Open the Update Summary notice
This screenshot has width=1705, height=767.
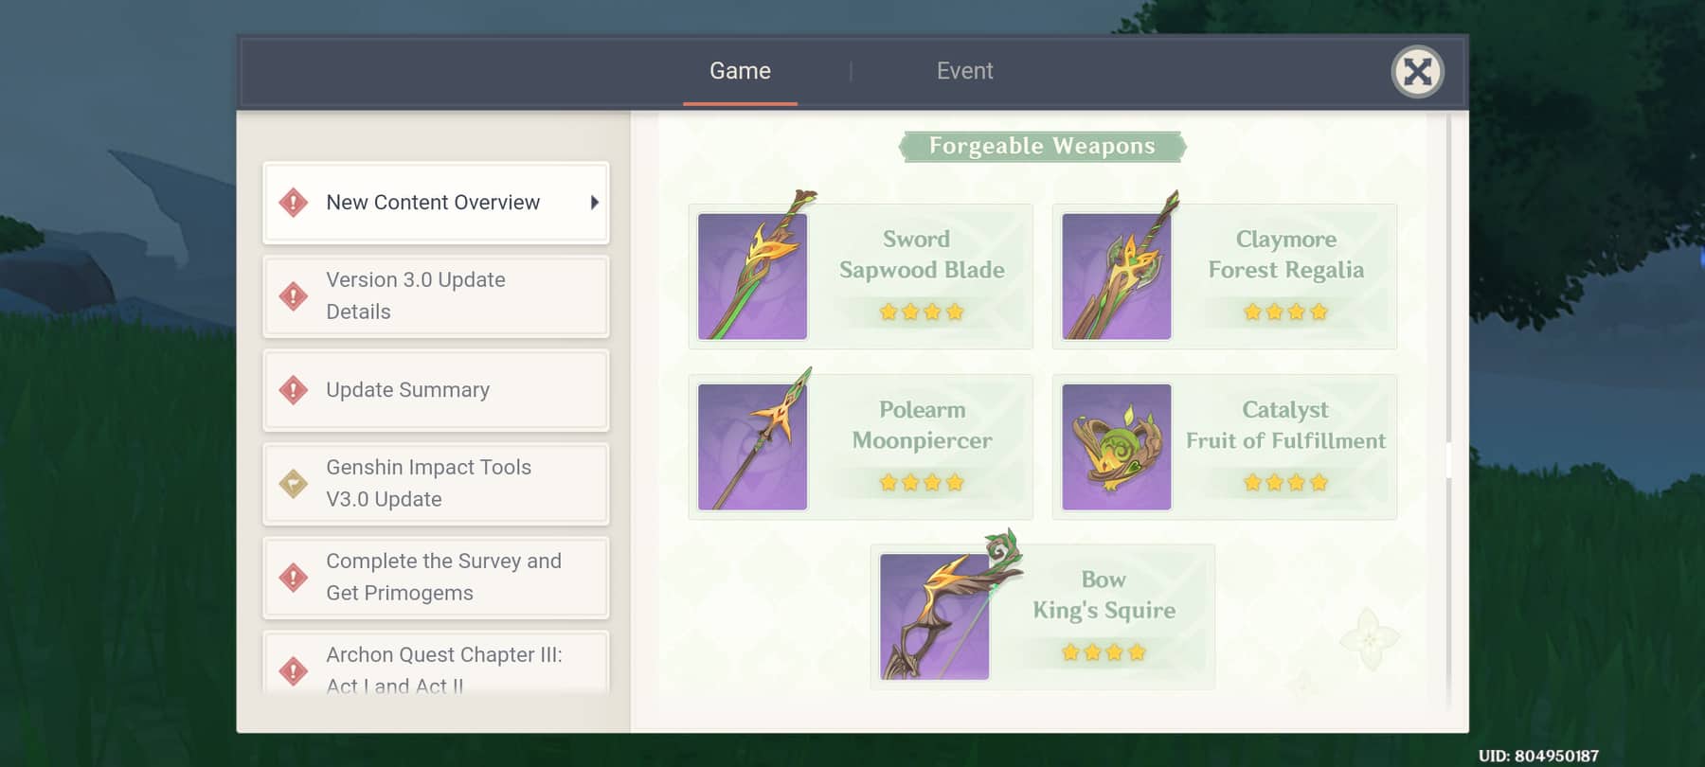coord(436,390)
